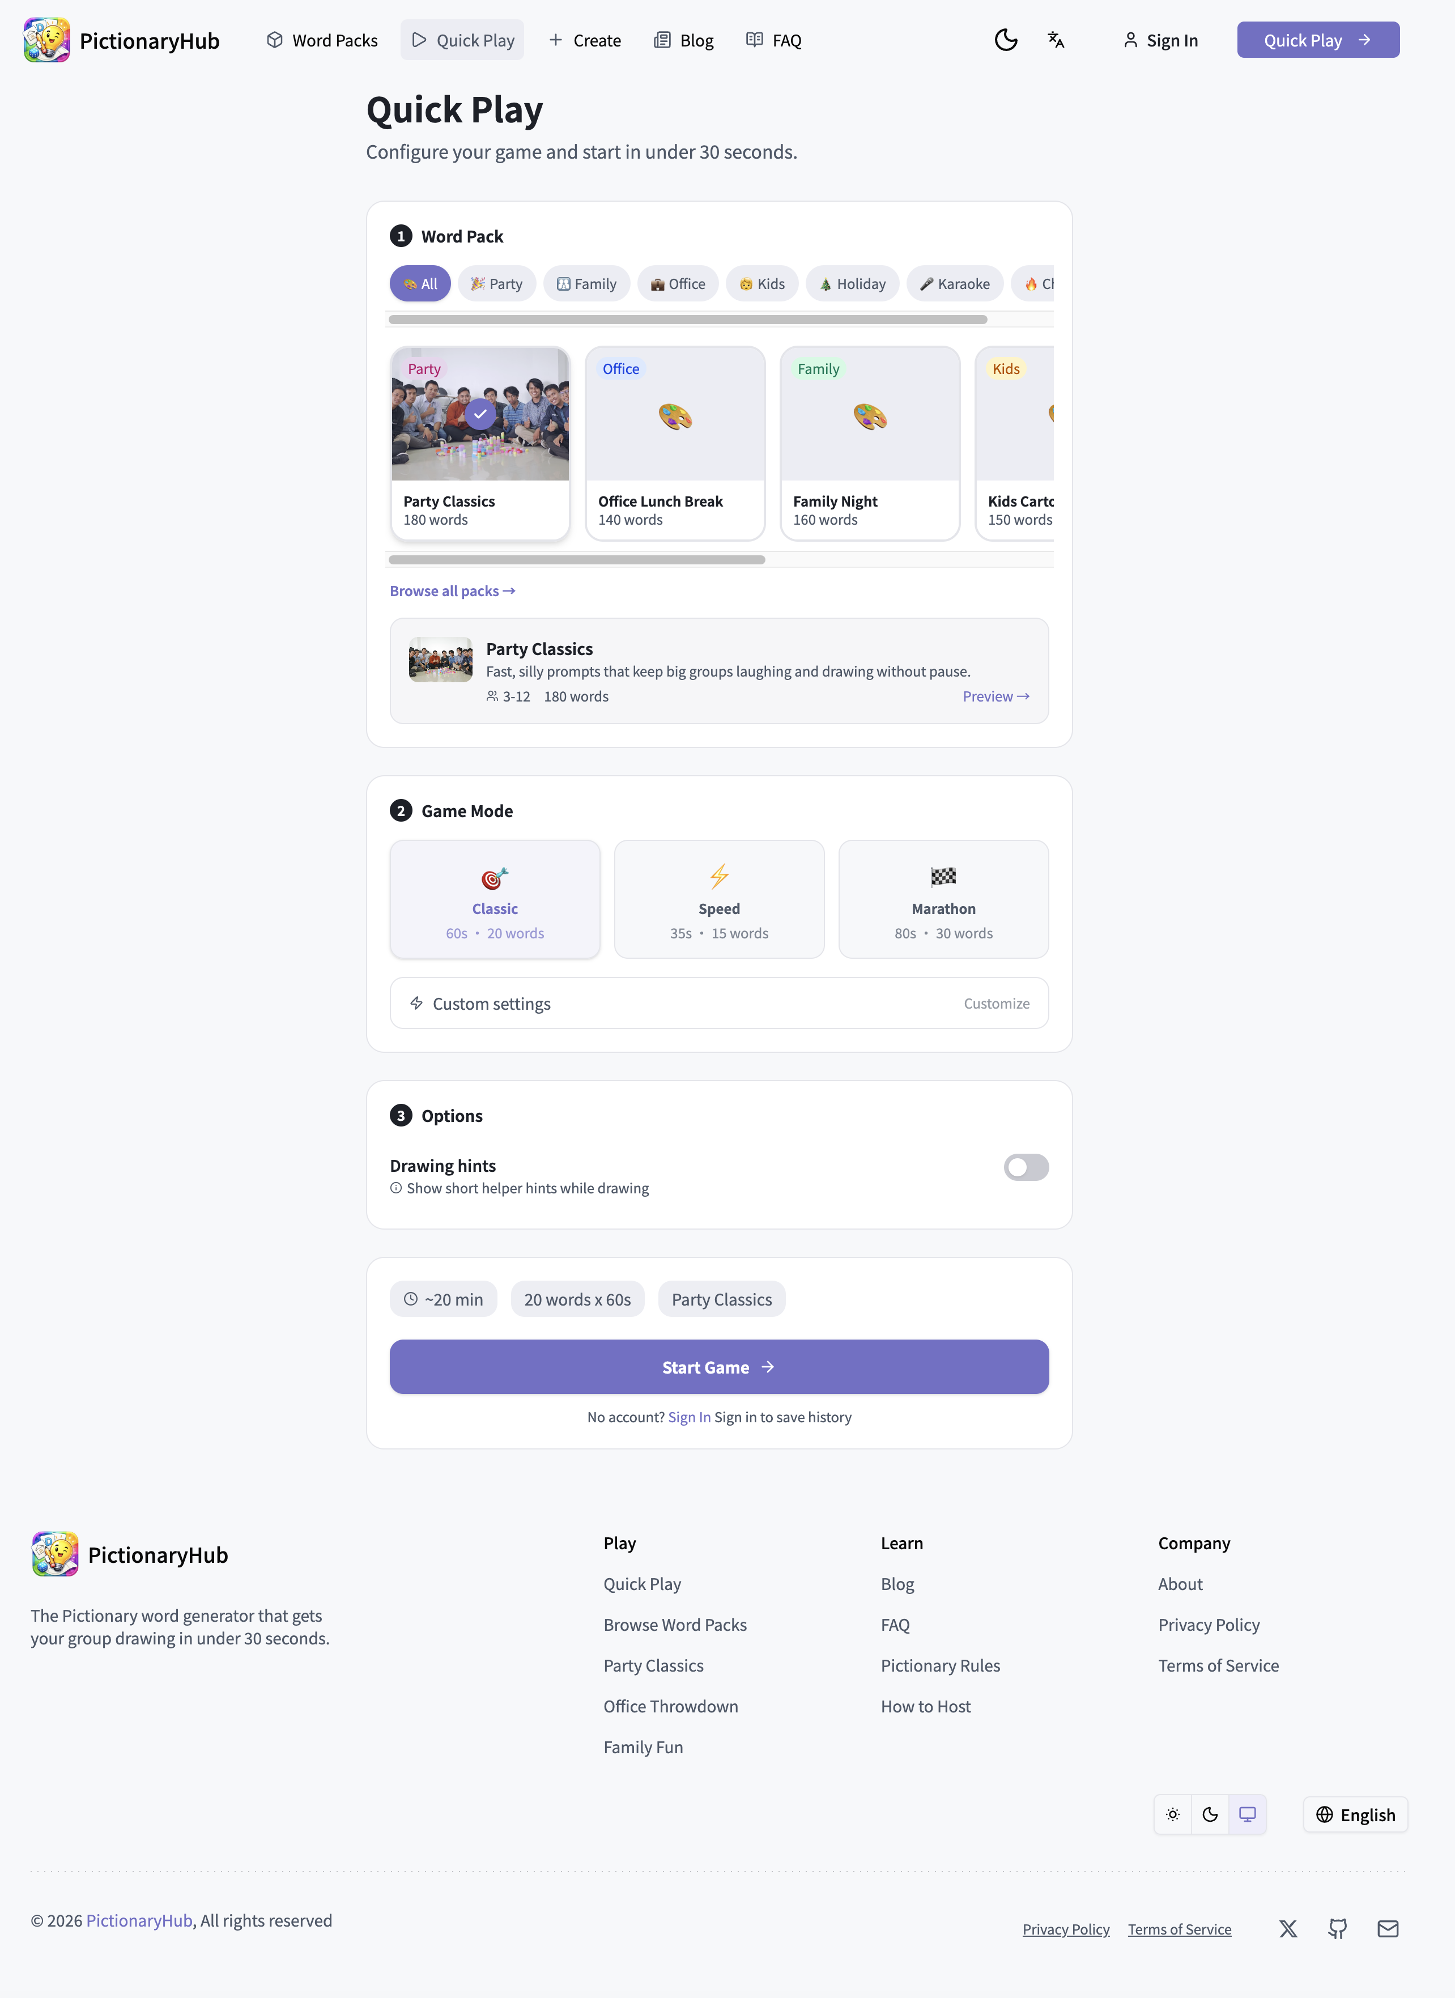Select the Family Night pack card
The height and width of the screenshot is (1998, 1455).
pos(870,443)
